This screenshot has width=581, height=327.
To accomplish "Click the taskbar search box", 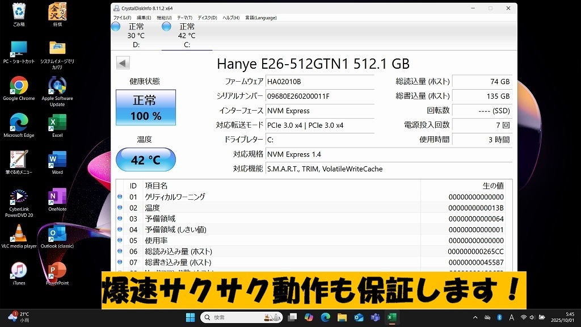I will pos(241,317).
